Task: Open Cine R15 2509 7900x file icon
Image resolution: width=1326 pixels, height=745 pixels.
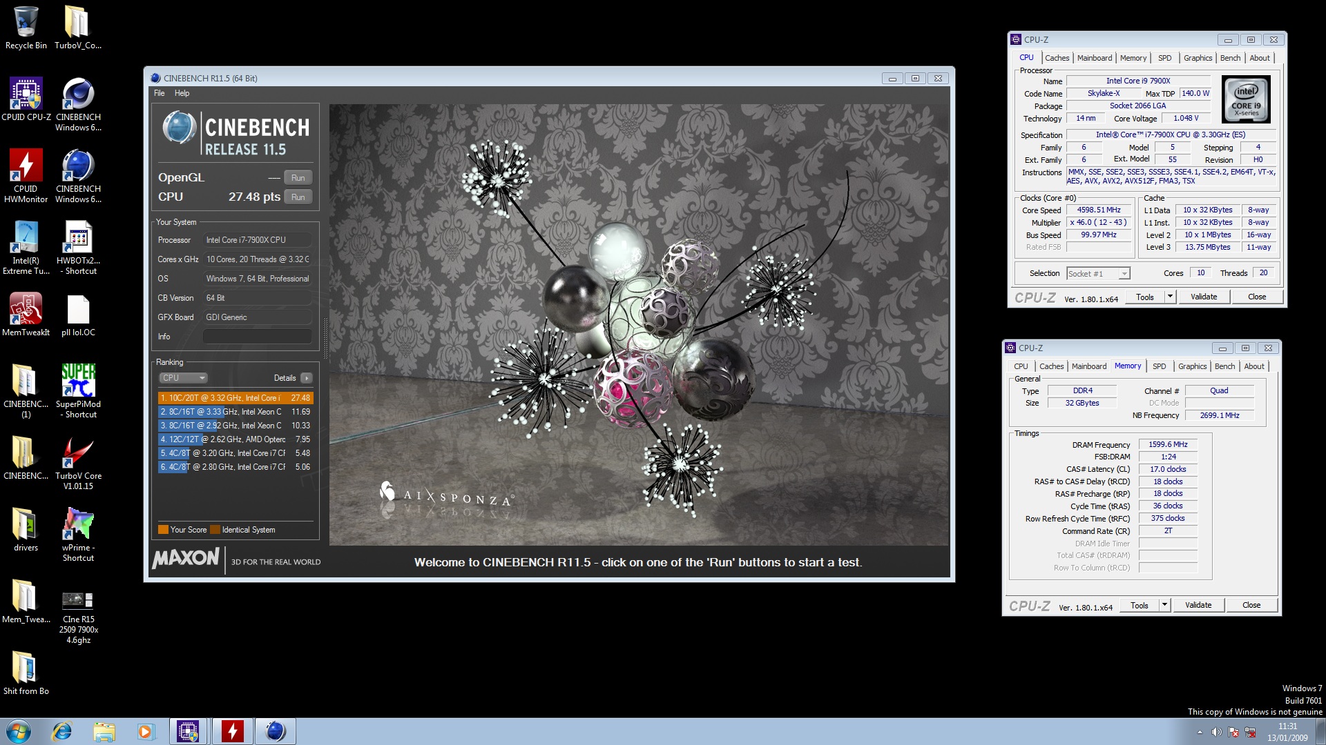Action: coord(78,617)
